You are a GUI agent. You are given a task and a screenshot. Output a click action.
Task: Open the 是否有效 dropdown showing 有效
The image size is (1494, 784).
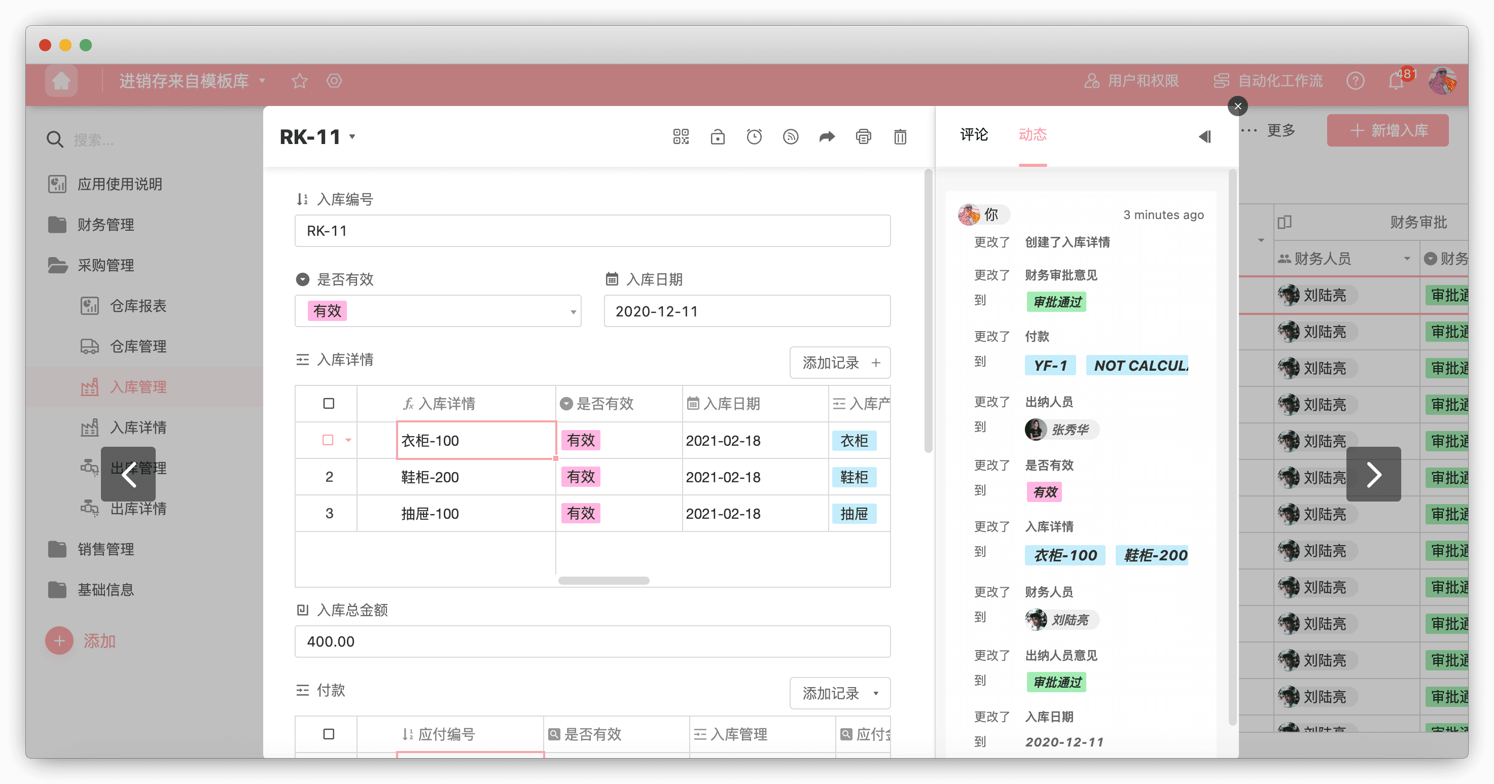pyautogui.click(x=438, y=311)
